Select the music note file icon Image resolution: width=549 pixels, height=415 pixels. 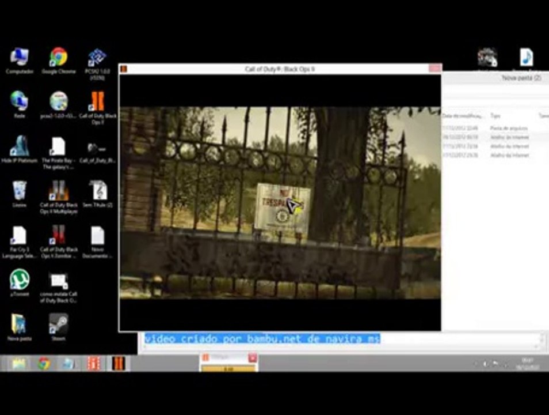[526, 58]
